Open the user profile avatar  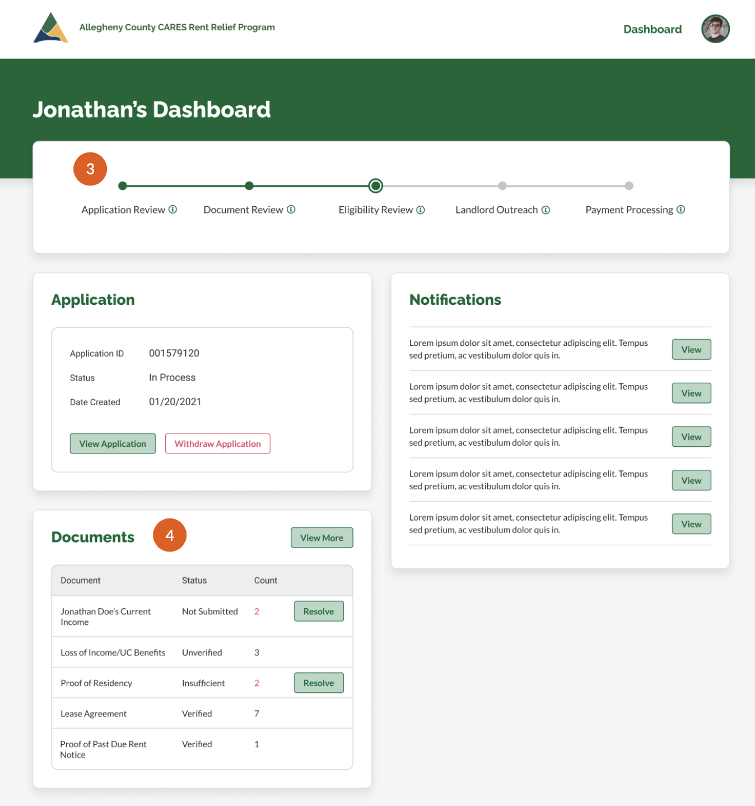click(x=715, y=29)
